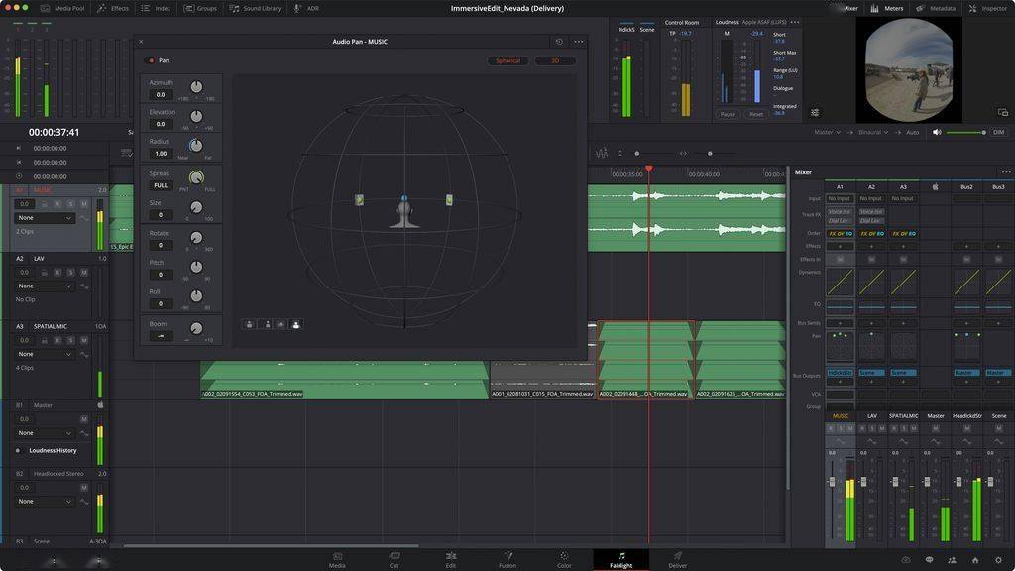Mute the MUSIC track in track header
The image size is (1015, 571).
[83, 204]
